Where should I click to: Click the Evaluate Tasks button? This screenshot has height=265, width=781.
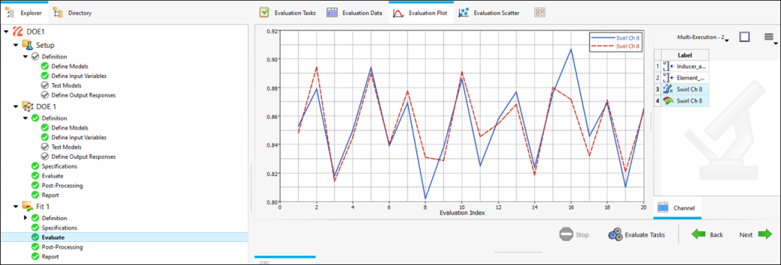point(636,235)
